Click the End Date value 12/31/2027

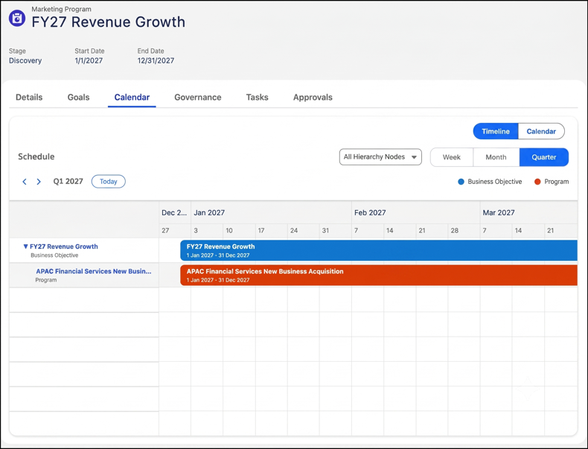click(156, 60)
